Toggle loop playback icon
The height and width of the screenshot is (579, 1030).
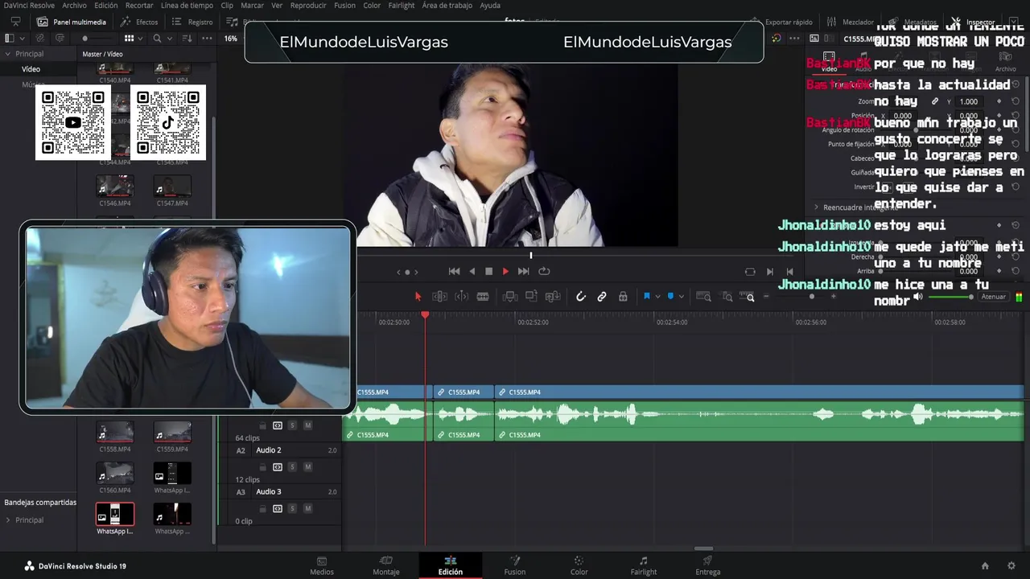[544, 272]
